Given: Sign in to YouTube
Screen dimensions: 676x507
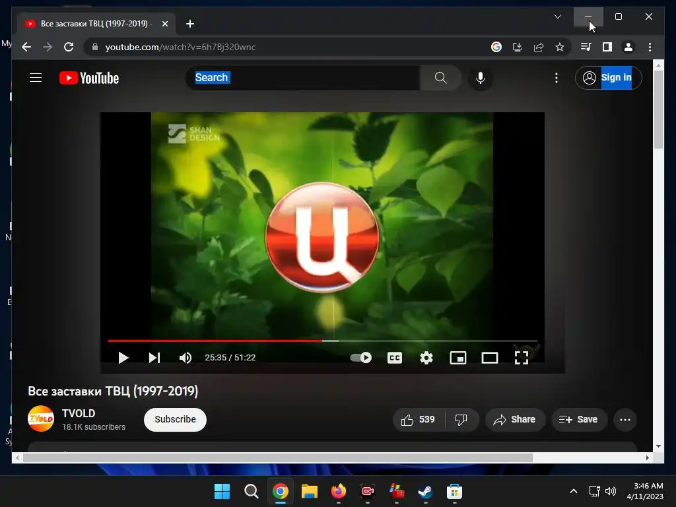Looking at the screenshot, I should [608, 78].
